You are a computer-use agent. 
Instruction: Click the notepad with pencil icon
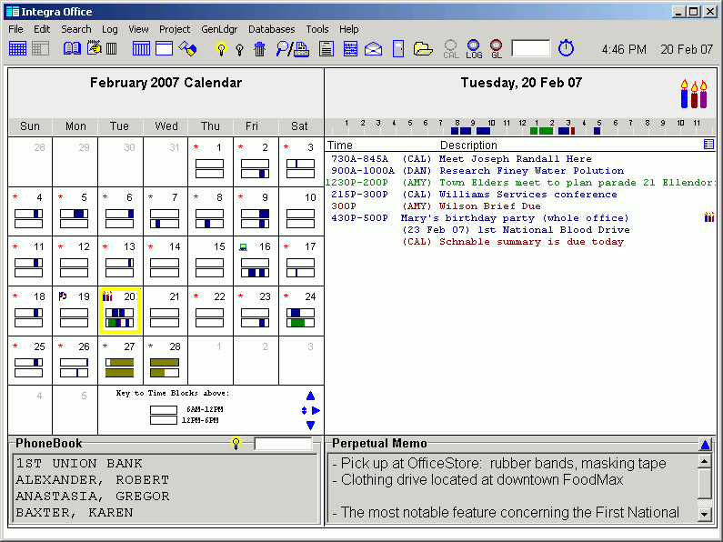[94, 47]
